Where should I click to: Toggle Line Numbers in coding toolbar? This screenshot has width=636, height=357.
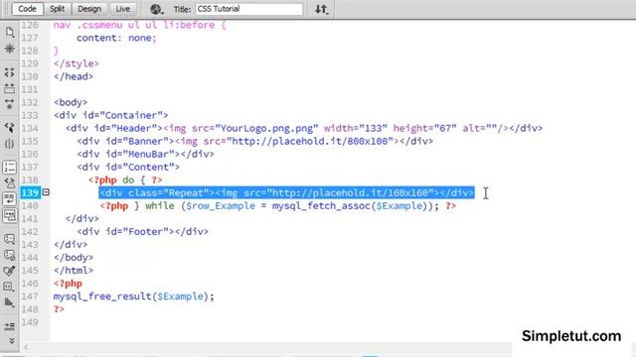pos(10,168)
